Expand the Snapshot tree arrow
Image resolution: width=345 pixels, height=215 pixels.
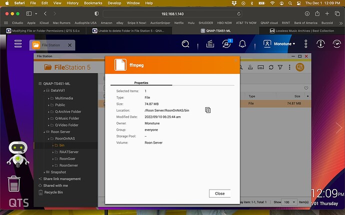pos(44,173)
